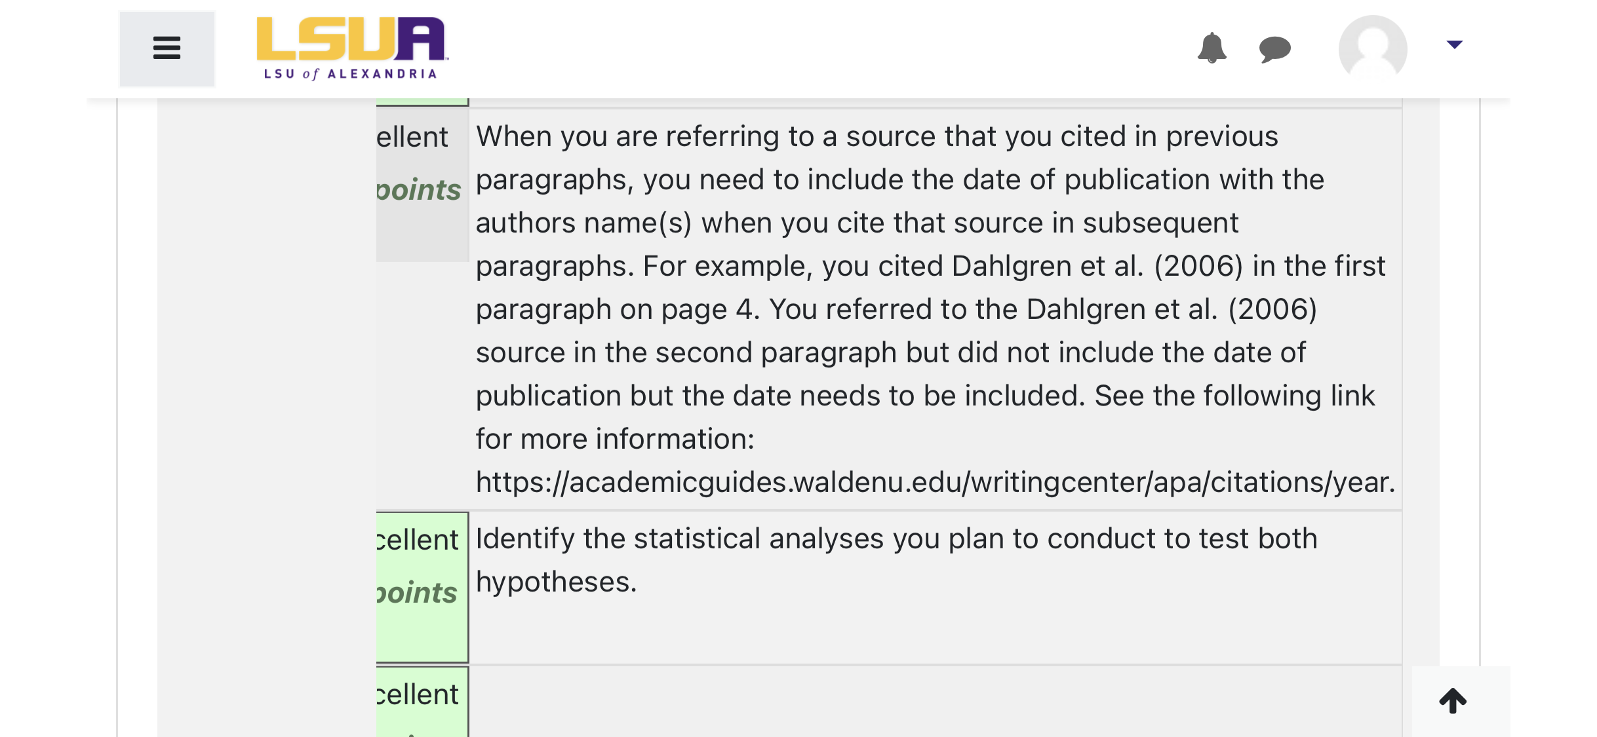The height and width of the screenshot is (737, 1597).
Task: Click the LSU of Alexandria tagline text
Action: tap(350, 74)
